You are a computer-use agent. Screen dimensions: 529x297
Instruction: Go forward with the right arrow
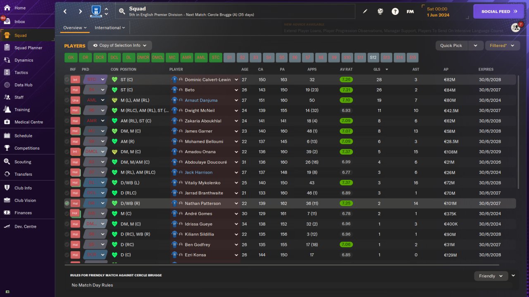80,12
